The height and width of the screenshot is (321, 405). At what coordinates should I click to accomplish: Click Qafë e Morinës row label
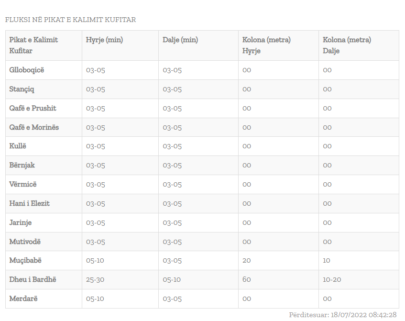(34, 127)
